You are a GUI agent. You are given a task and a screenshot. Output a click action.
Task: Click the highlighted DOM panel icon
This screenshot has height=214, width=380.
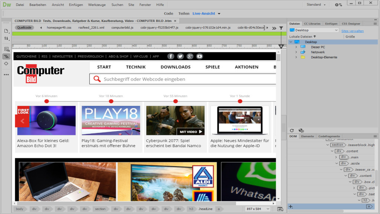coord(6,56)
